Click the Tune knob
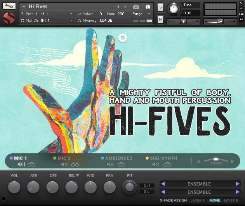The image size is (245, 206). click(173, 9)
